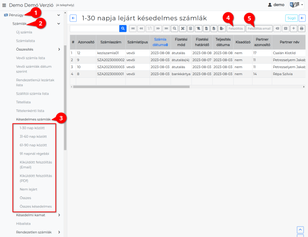Click back arrow beside page title
The width and height of the screenshot is (308, 237).
pos(73,18)
